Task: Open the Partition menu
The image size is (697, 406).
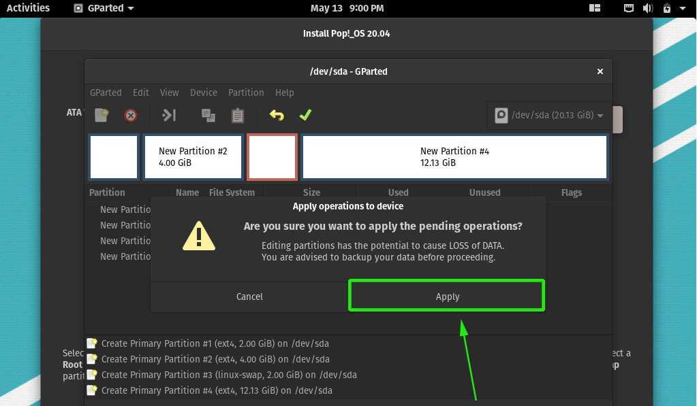Action: 246,92
